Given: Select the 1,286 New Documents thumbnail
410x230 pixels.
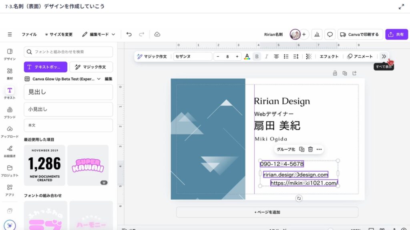Looking at the screenshot, I should (x=44, y=165).
